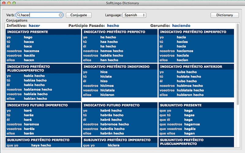This screenshot has width=245, height=153.
Task: Select the past participle "hecho"
Action: (x=113, y=26)
